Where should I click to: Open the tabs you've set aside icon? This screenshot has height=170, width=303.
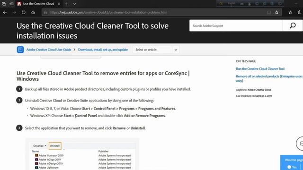(4, 4)
